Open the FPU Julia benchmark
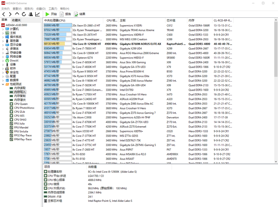The height and width of the screenshot is (207, 278). pyautogui.click(x=17, y=124)
